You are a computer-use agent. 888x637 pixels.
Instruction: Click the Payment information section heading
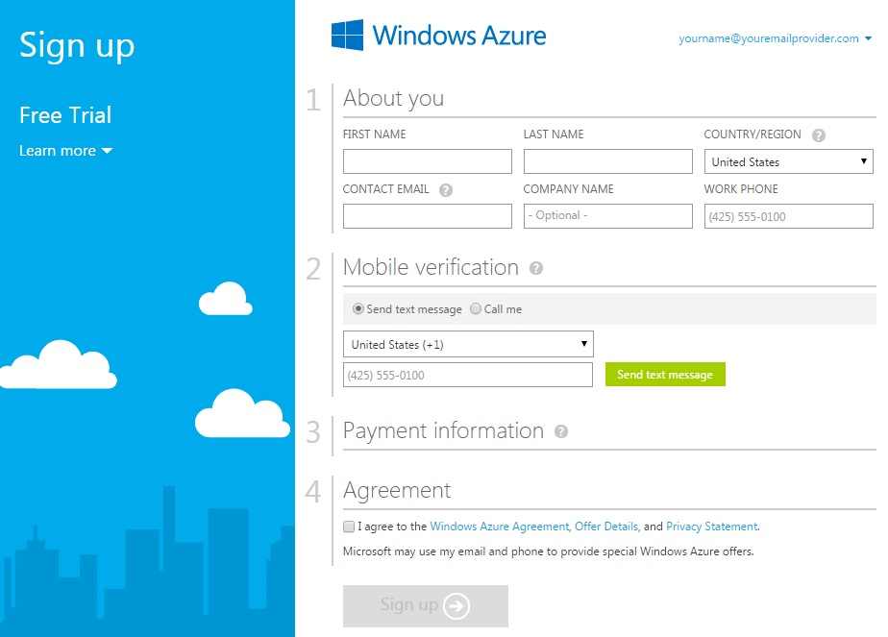[x=443, y=431]
